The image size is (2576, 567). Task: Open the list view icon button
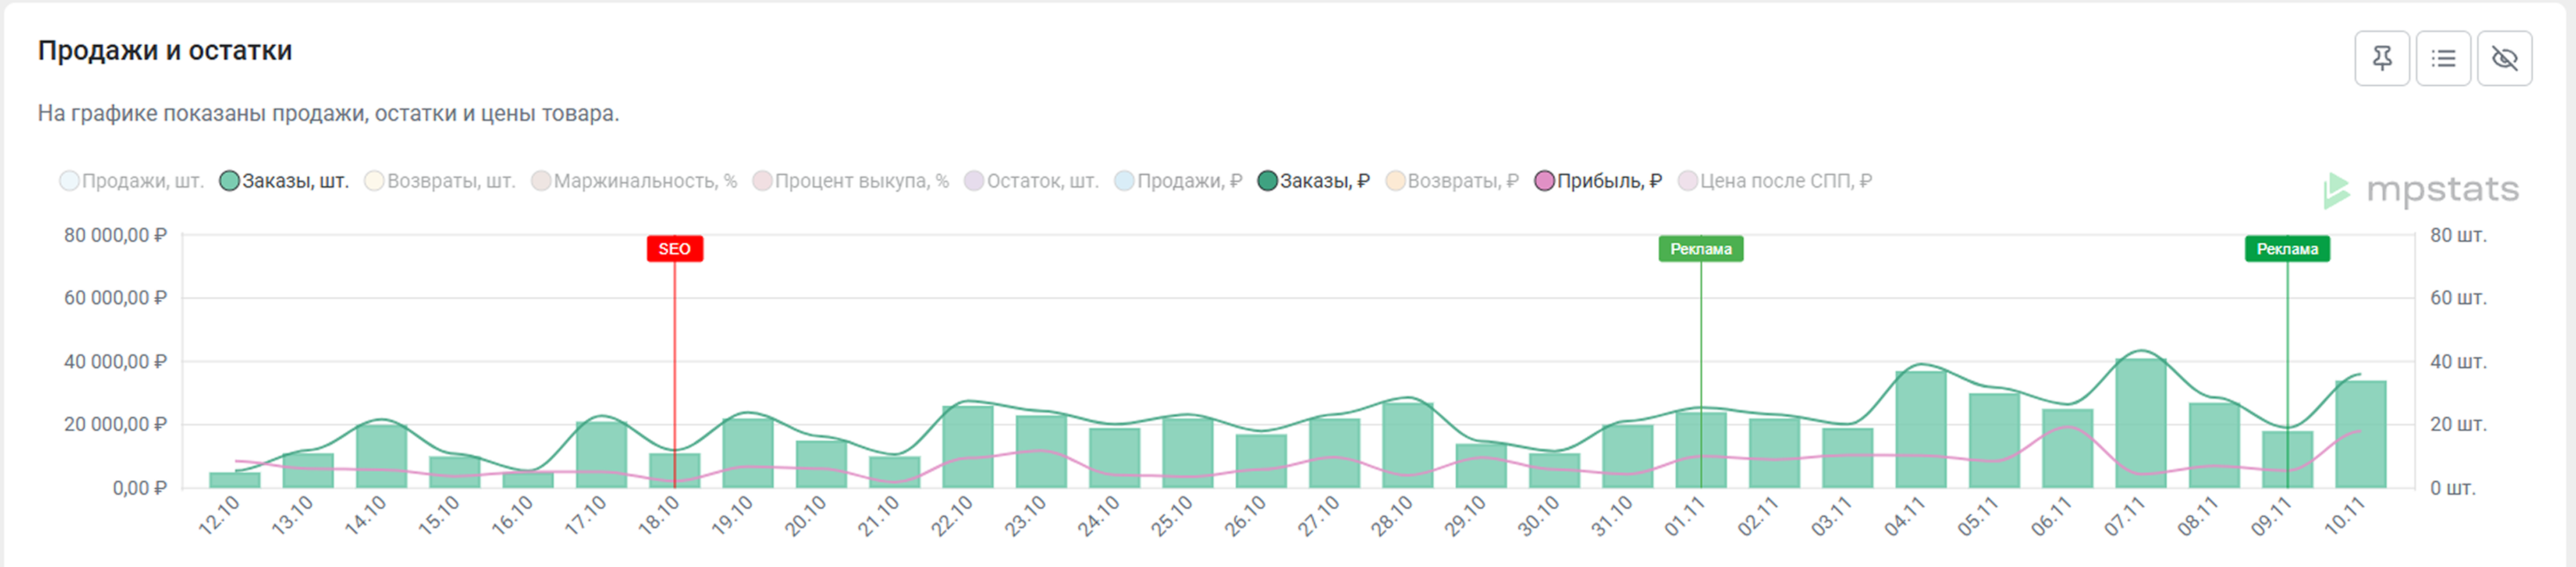click(x=2443, y=59)
